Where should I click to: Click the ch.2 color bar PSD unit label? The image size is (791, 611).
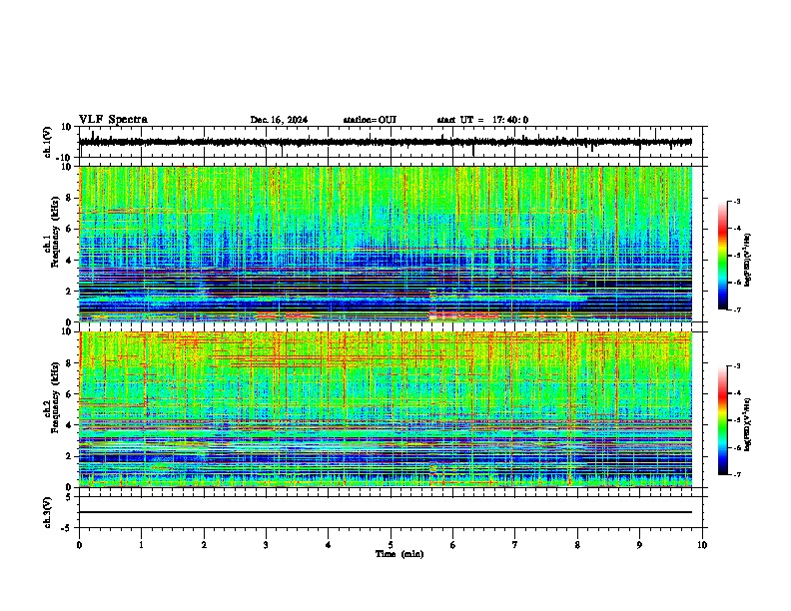coord(747,424)
